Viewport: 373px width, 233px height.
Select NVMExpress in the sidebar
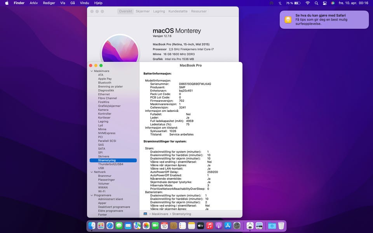coord(106,133)
